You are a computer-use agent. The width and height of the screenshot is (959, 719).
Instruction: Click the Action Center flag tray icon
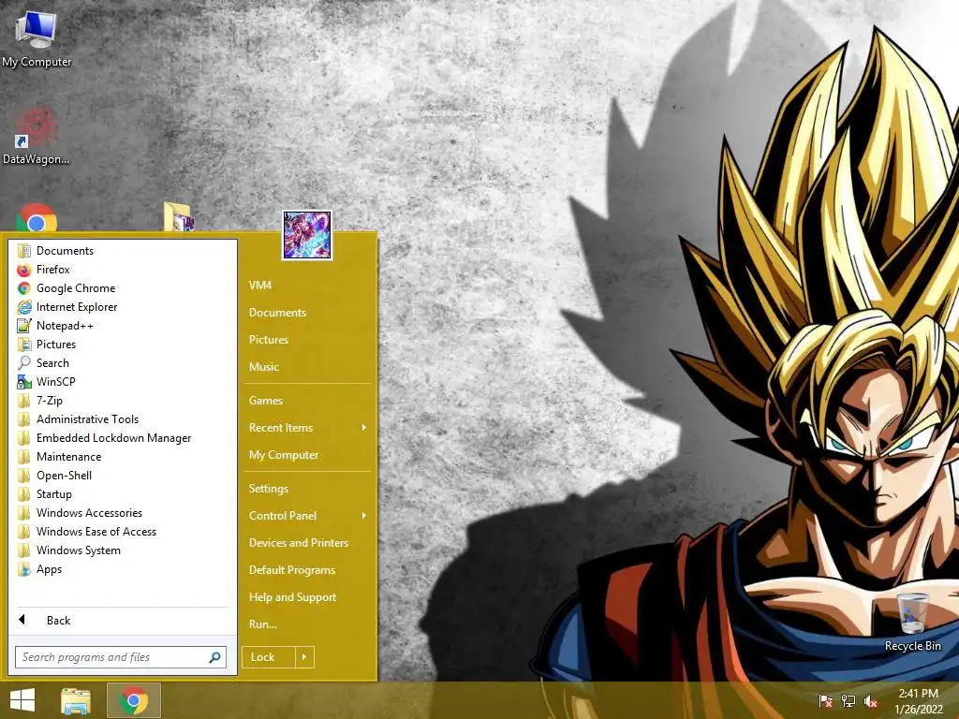click(x=825, y=700)
